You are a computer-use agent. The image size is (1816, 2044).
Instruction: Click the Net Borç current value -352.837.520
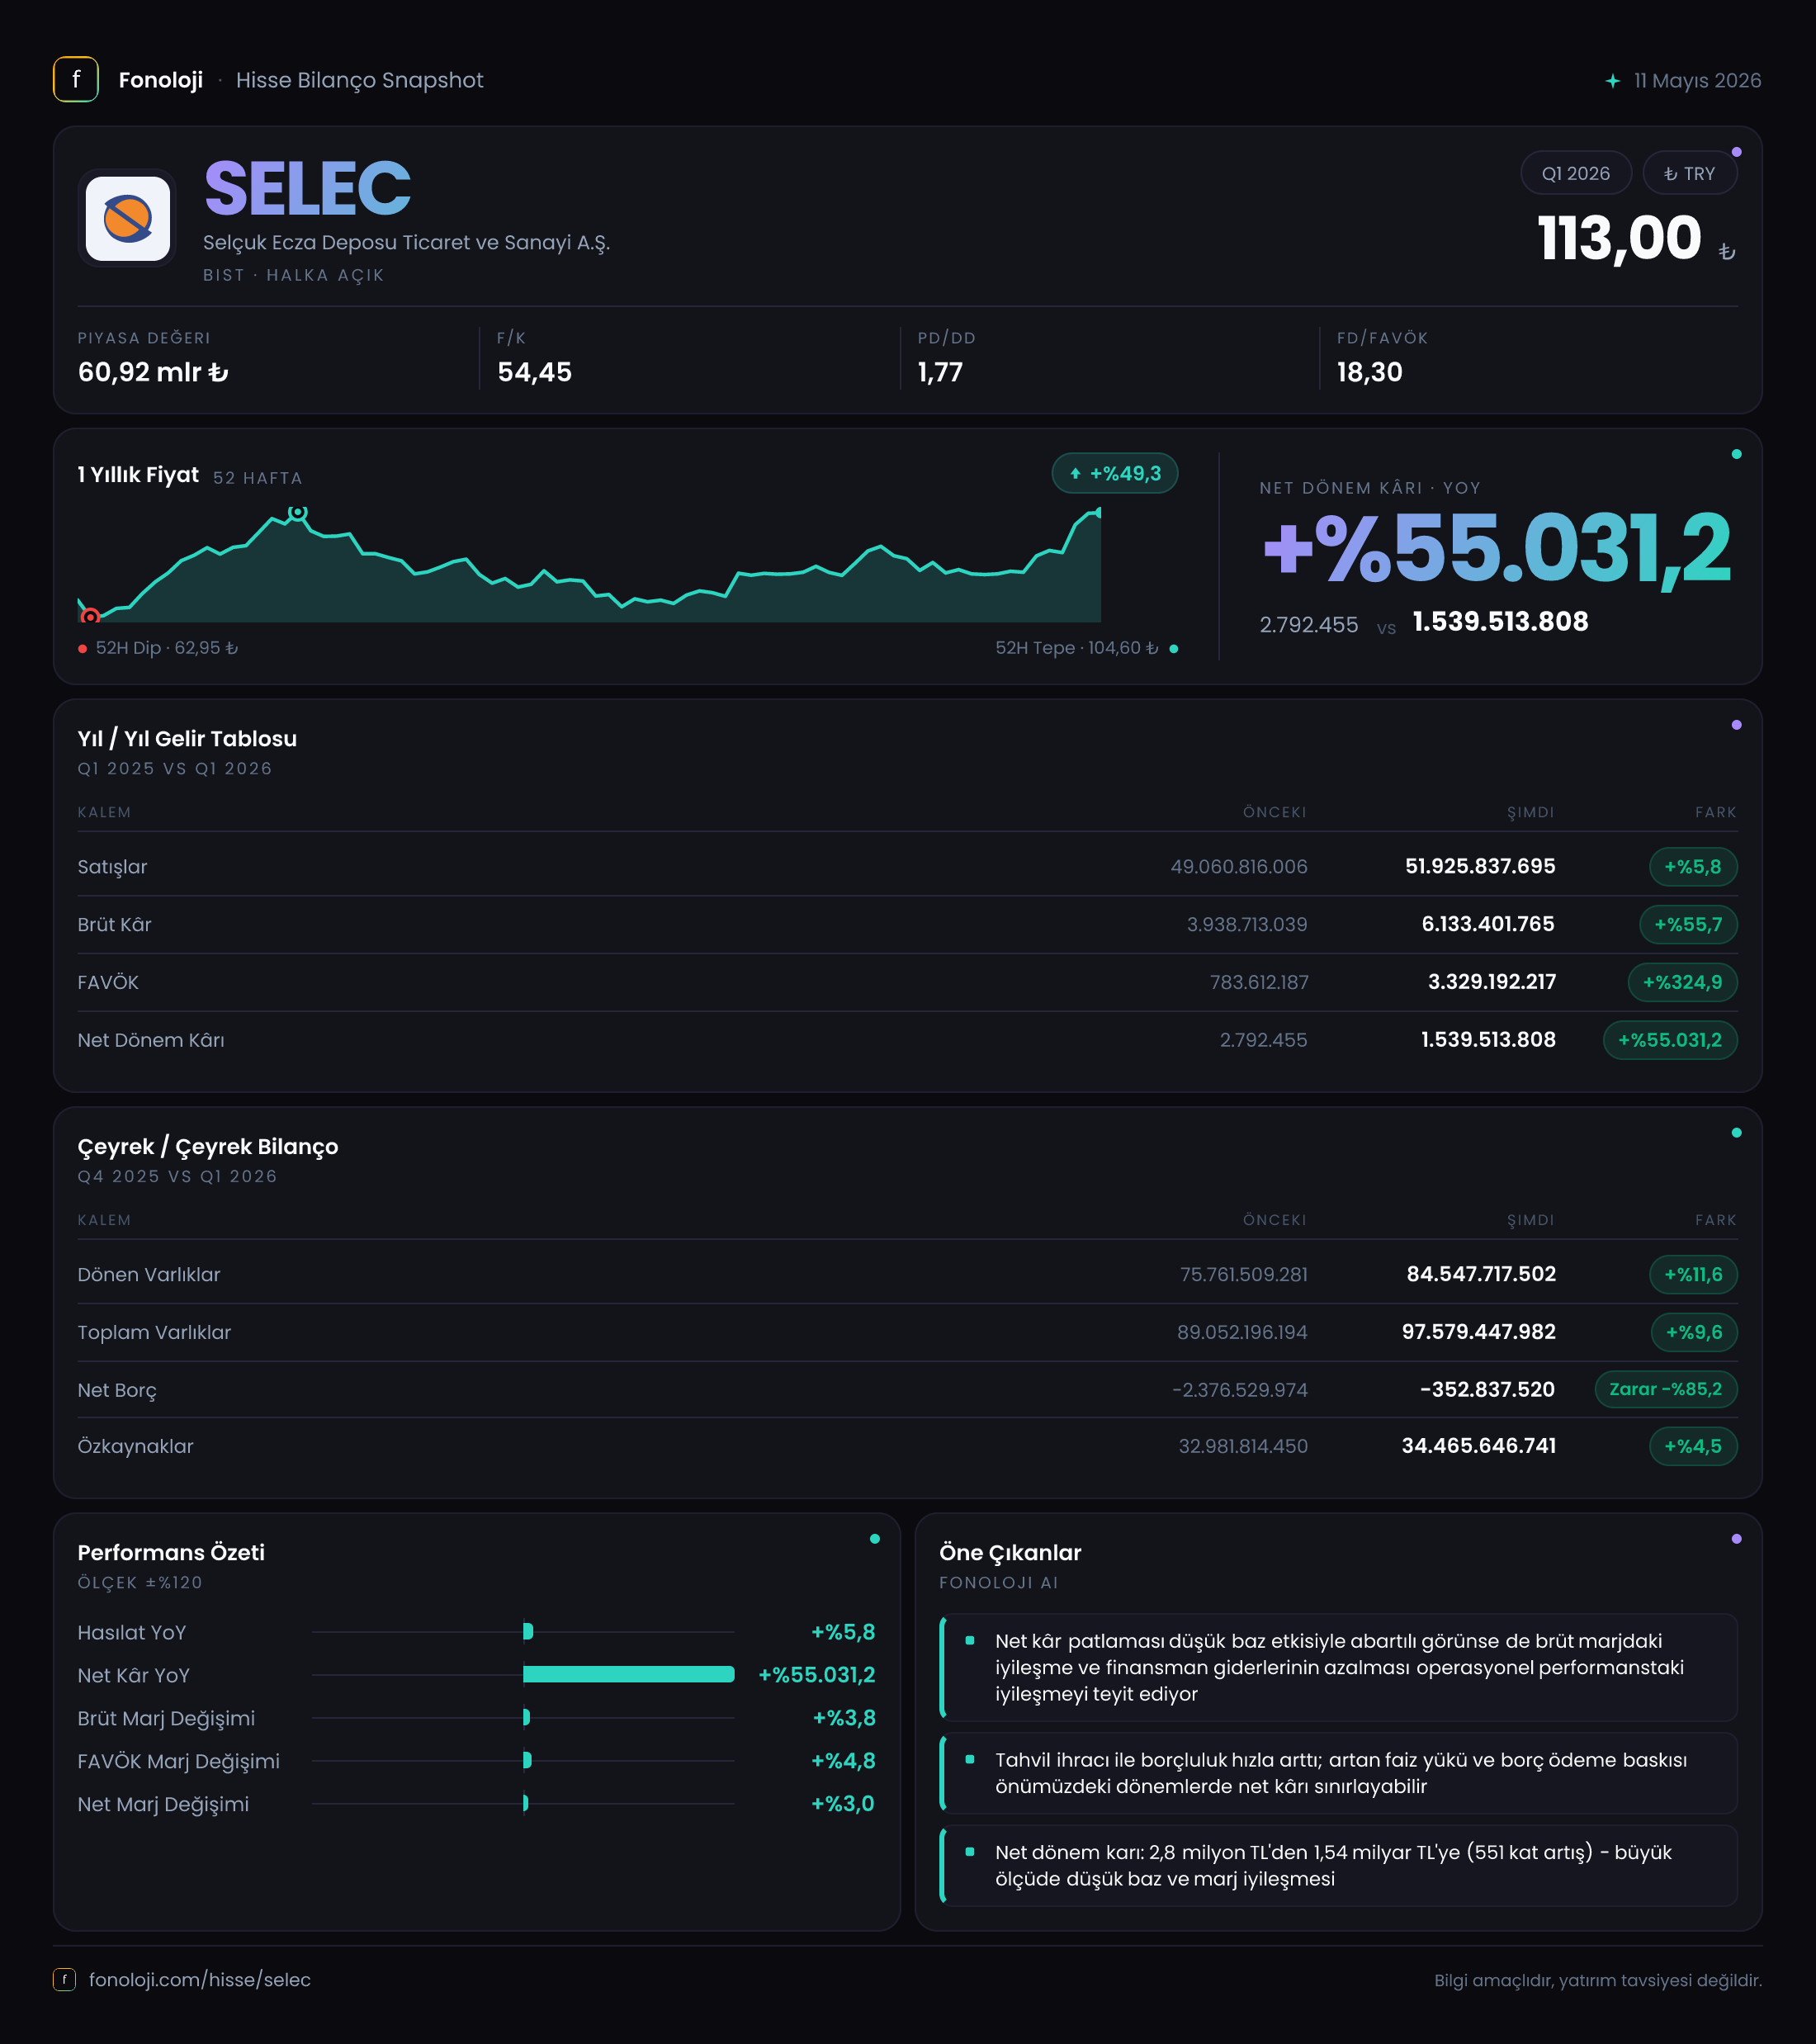click(1487, 1389)
